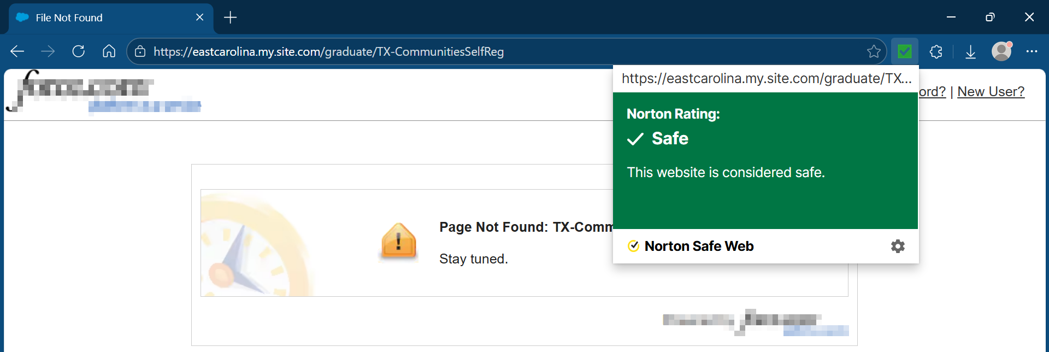The height and width of the screenshot is (352, 1049).
Task: Reload the page with the Refresh icon
Action: [x=79, y=51]
